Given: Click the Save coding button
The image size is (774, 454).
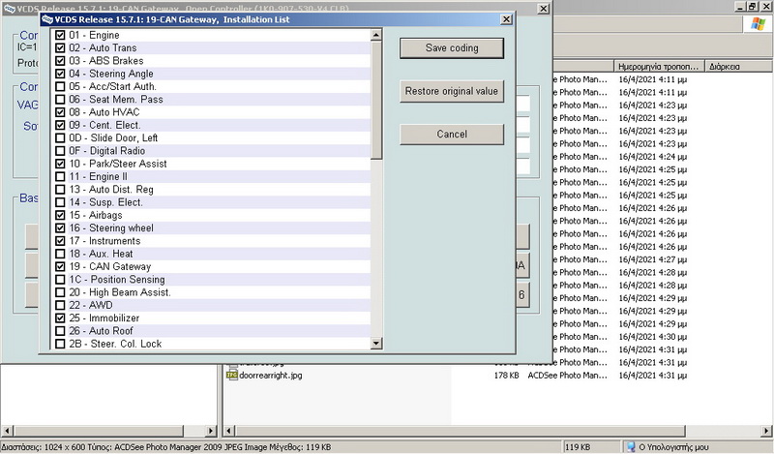Looking at the screenshot, I should [x=452, y=48].
